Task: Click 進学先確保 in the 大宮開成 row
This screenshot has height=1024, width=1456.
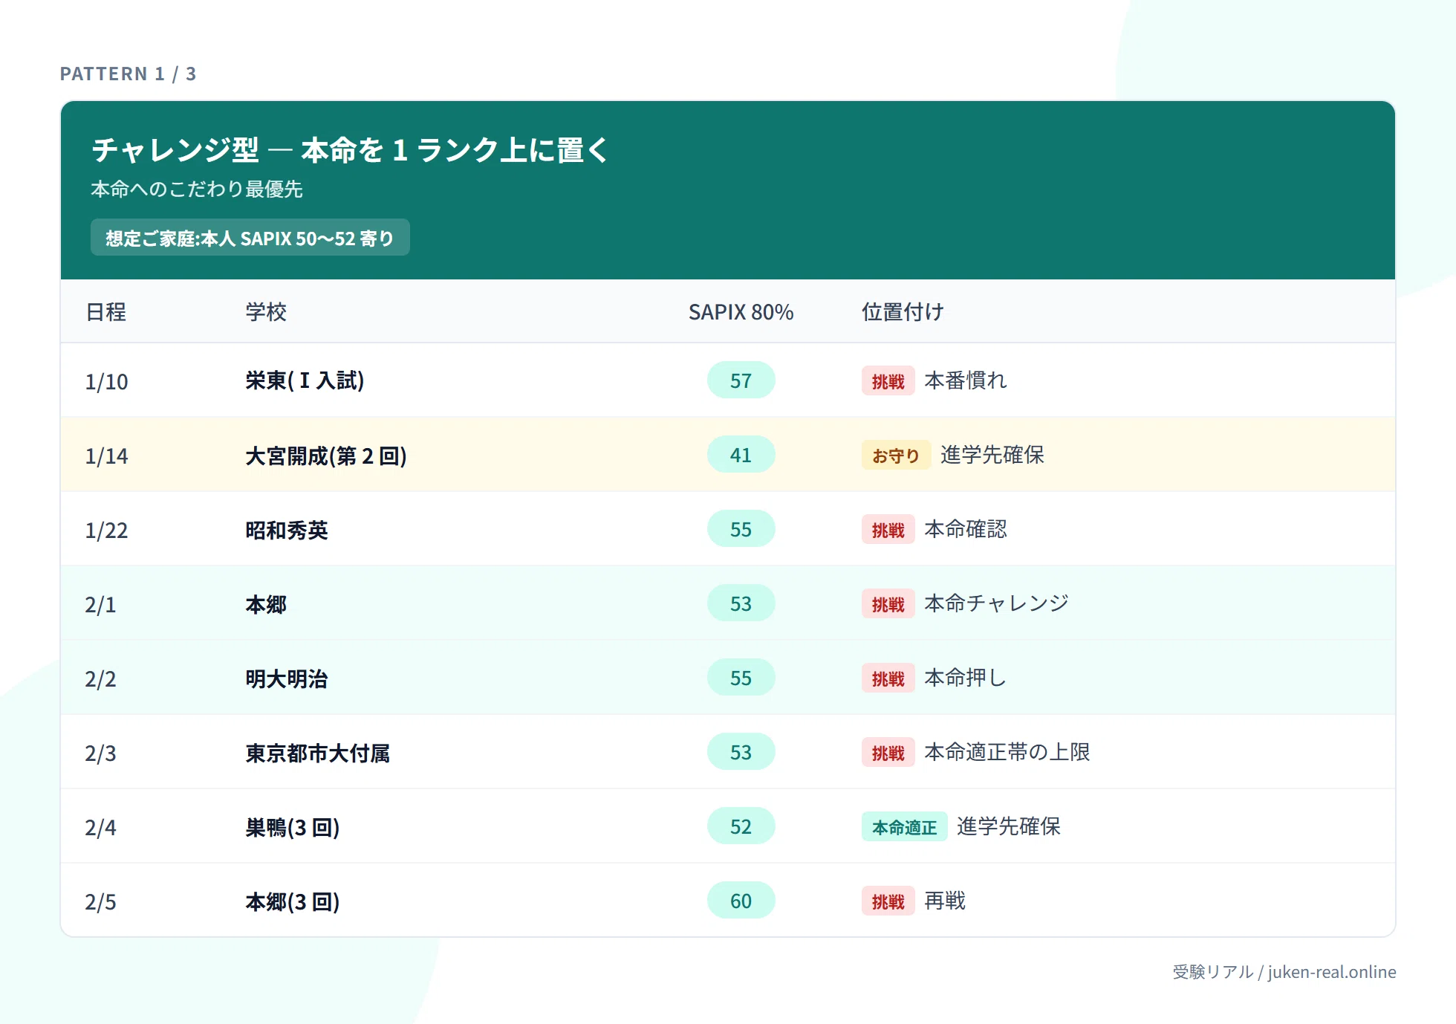Action: (x=992, y=455)
